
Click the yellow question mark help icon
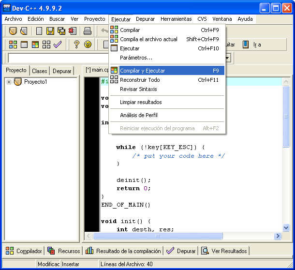pyautogui.click(x=76, y=45)
